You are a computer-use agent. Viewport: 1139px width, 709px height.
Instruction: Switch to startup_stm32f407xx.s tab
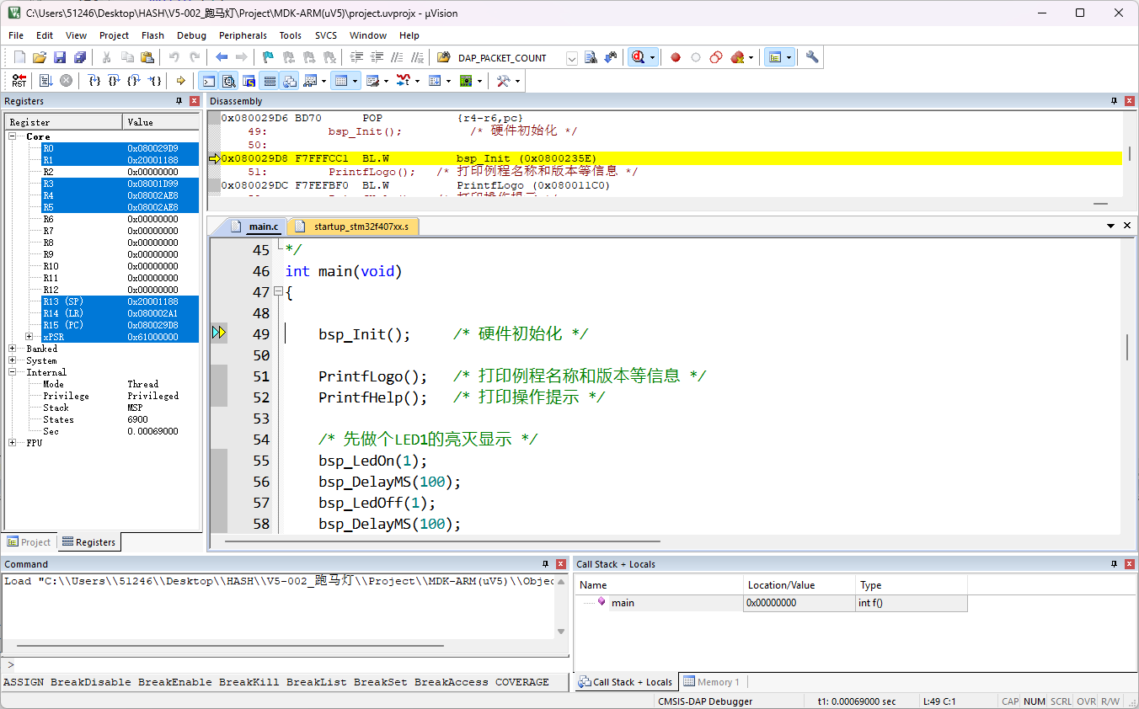pyautogui.click(x=360, y=227)
